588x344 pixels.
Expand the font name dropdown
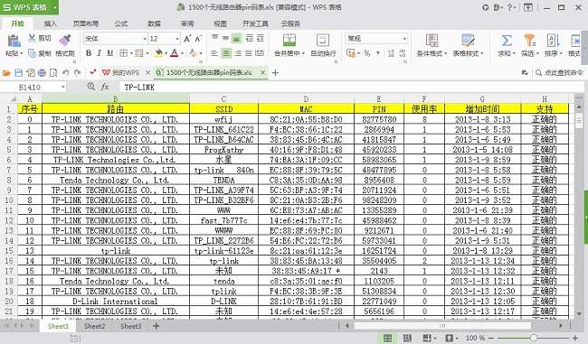(x=145, y=39)
